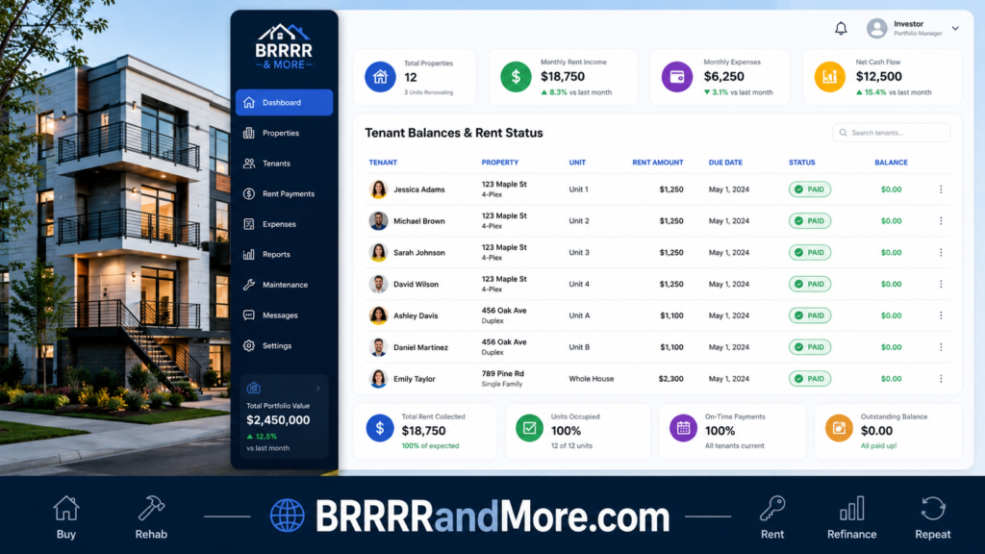Click the BRRRR & MORE sidebar logo

tap(284, 46)
